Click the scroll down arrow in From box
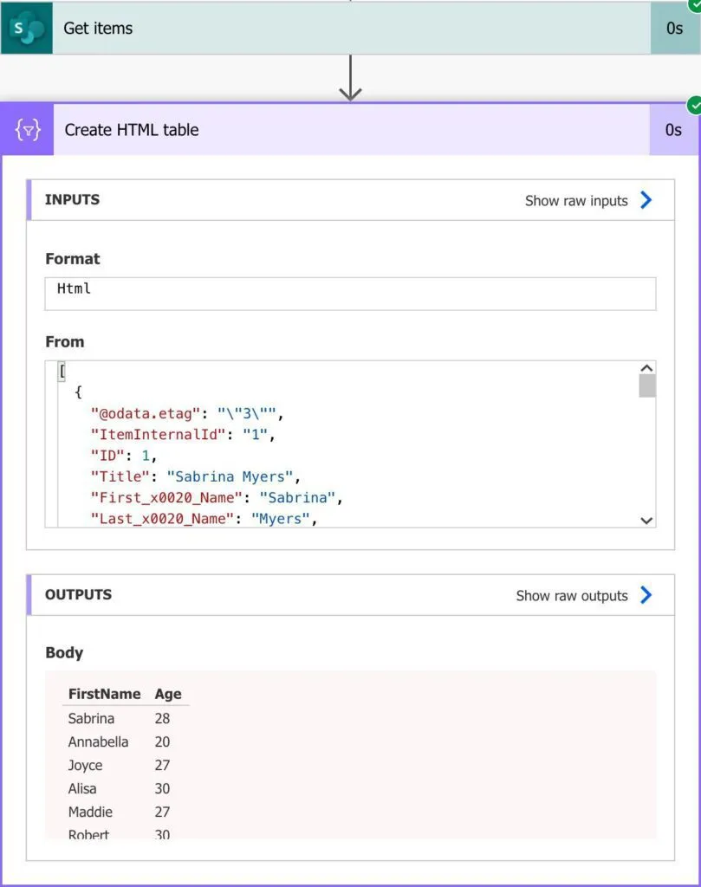 tap(646, 520)
